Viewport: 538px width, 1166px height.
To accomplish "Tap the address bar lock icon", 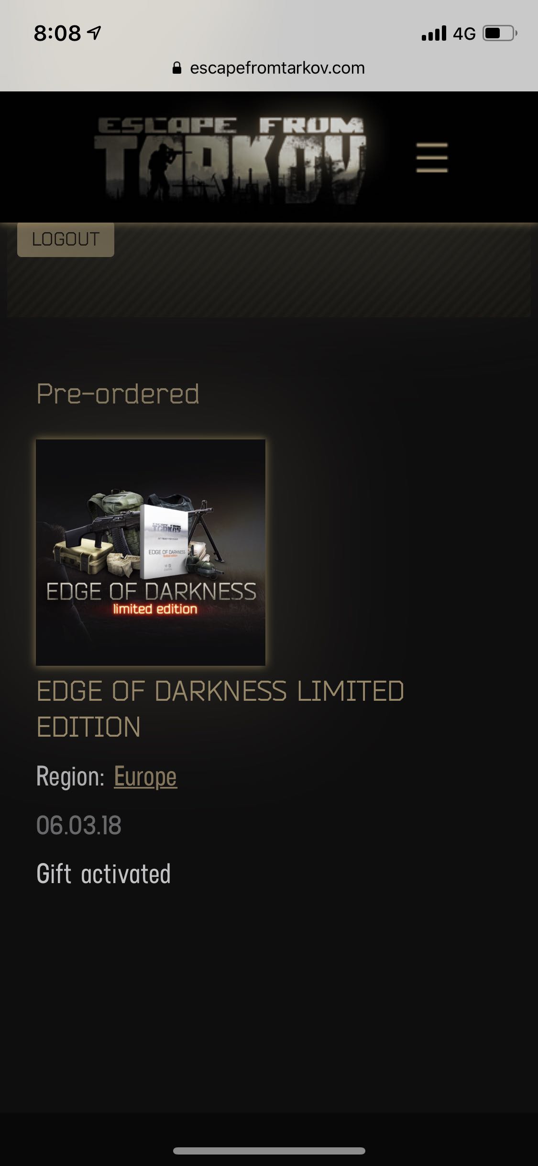I will coord(177,68).
